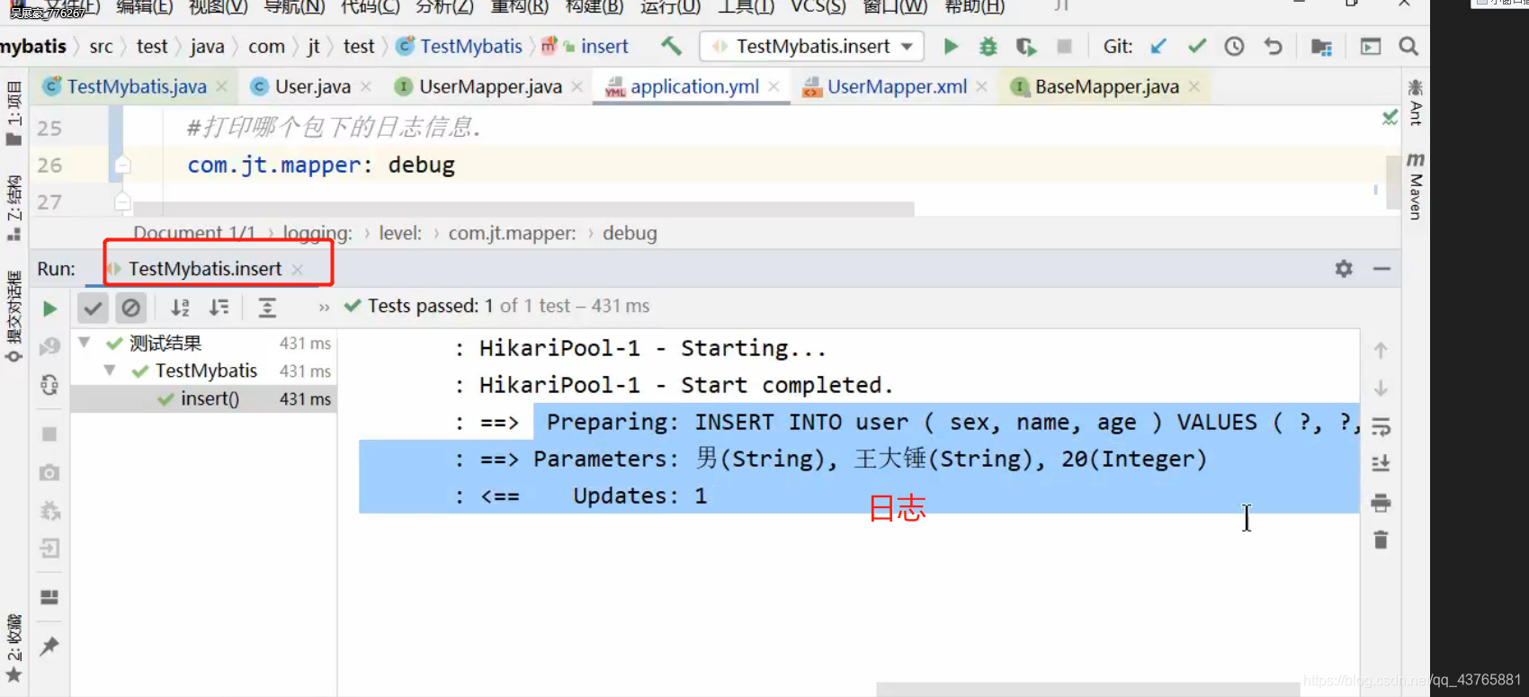Toggle auto-test icon in Run sidebar
The image size is (1529, 697).
(49, 385)
